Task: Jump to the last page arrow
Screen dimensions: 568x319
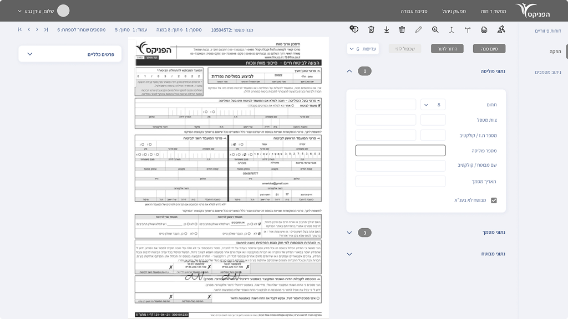Action: pyautogui.click(x=20, y=29)
